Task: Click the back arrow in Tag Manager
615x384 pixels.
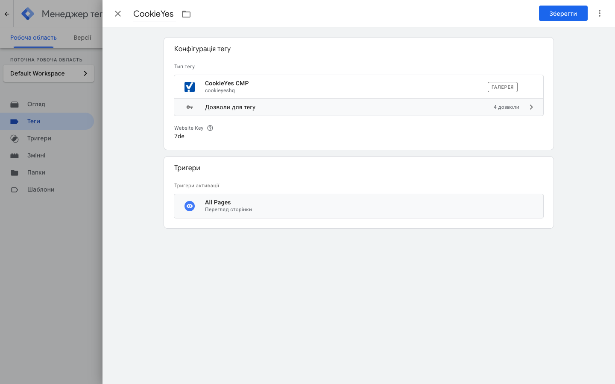Action: click(x=7, y=14)
